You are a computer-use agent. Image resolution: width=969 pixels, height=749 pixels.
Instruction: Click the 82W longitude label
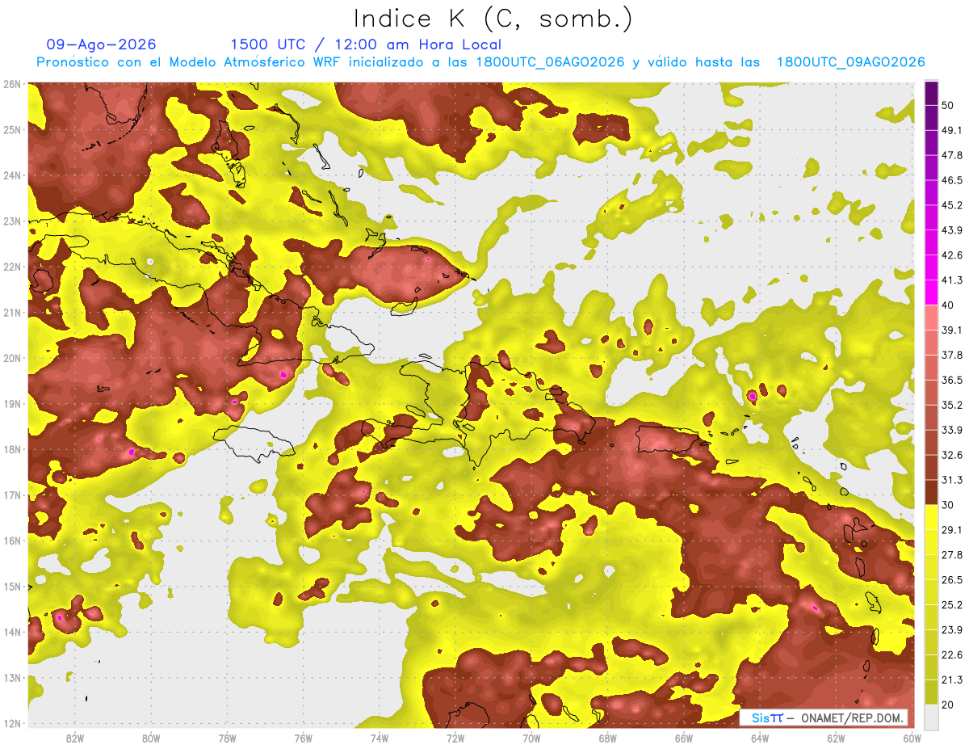pos(74,738)
